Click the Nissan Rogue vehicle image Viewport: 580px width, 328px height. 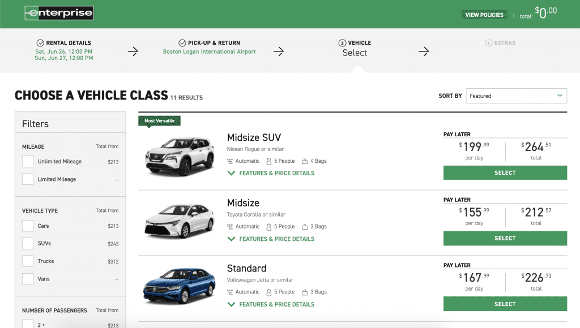point(180,156)
